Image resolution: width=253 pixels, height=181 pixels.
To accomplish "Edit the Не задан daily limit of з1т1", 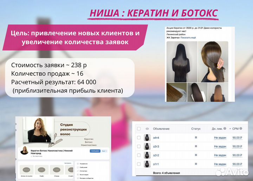I will 220,164.
